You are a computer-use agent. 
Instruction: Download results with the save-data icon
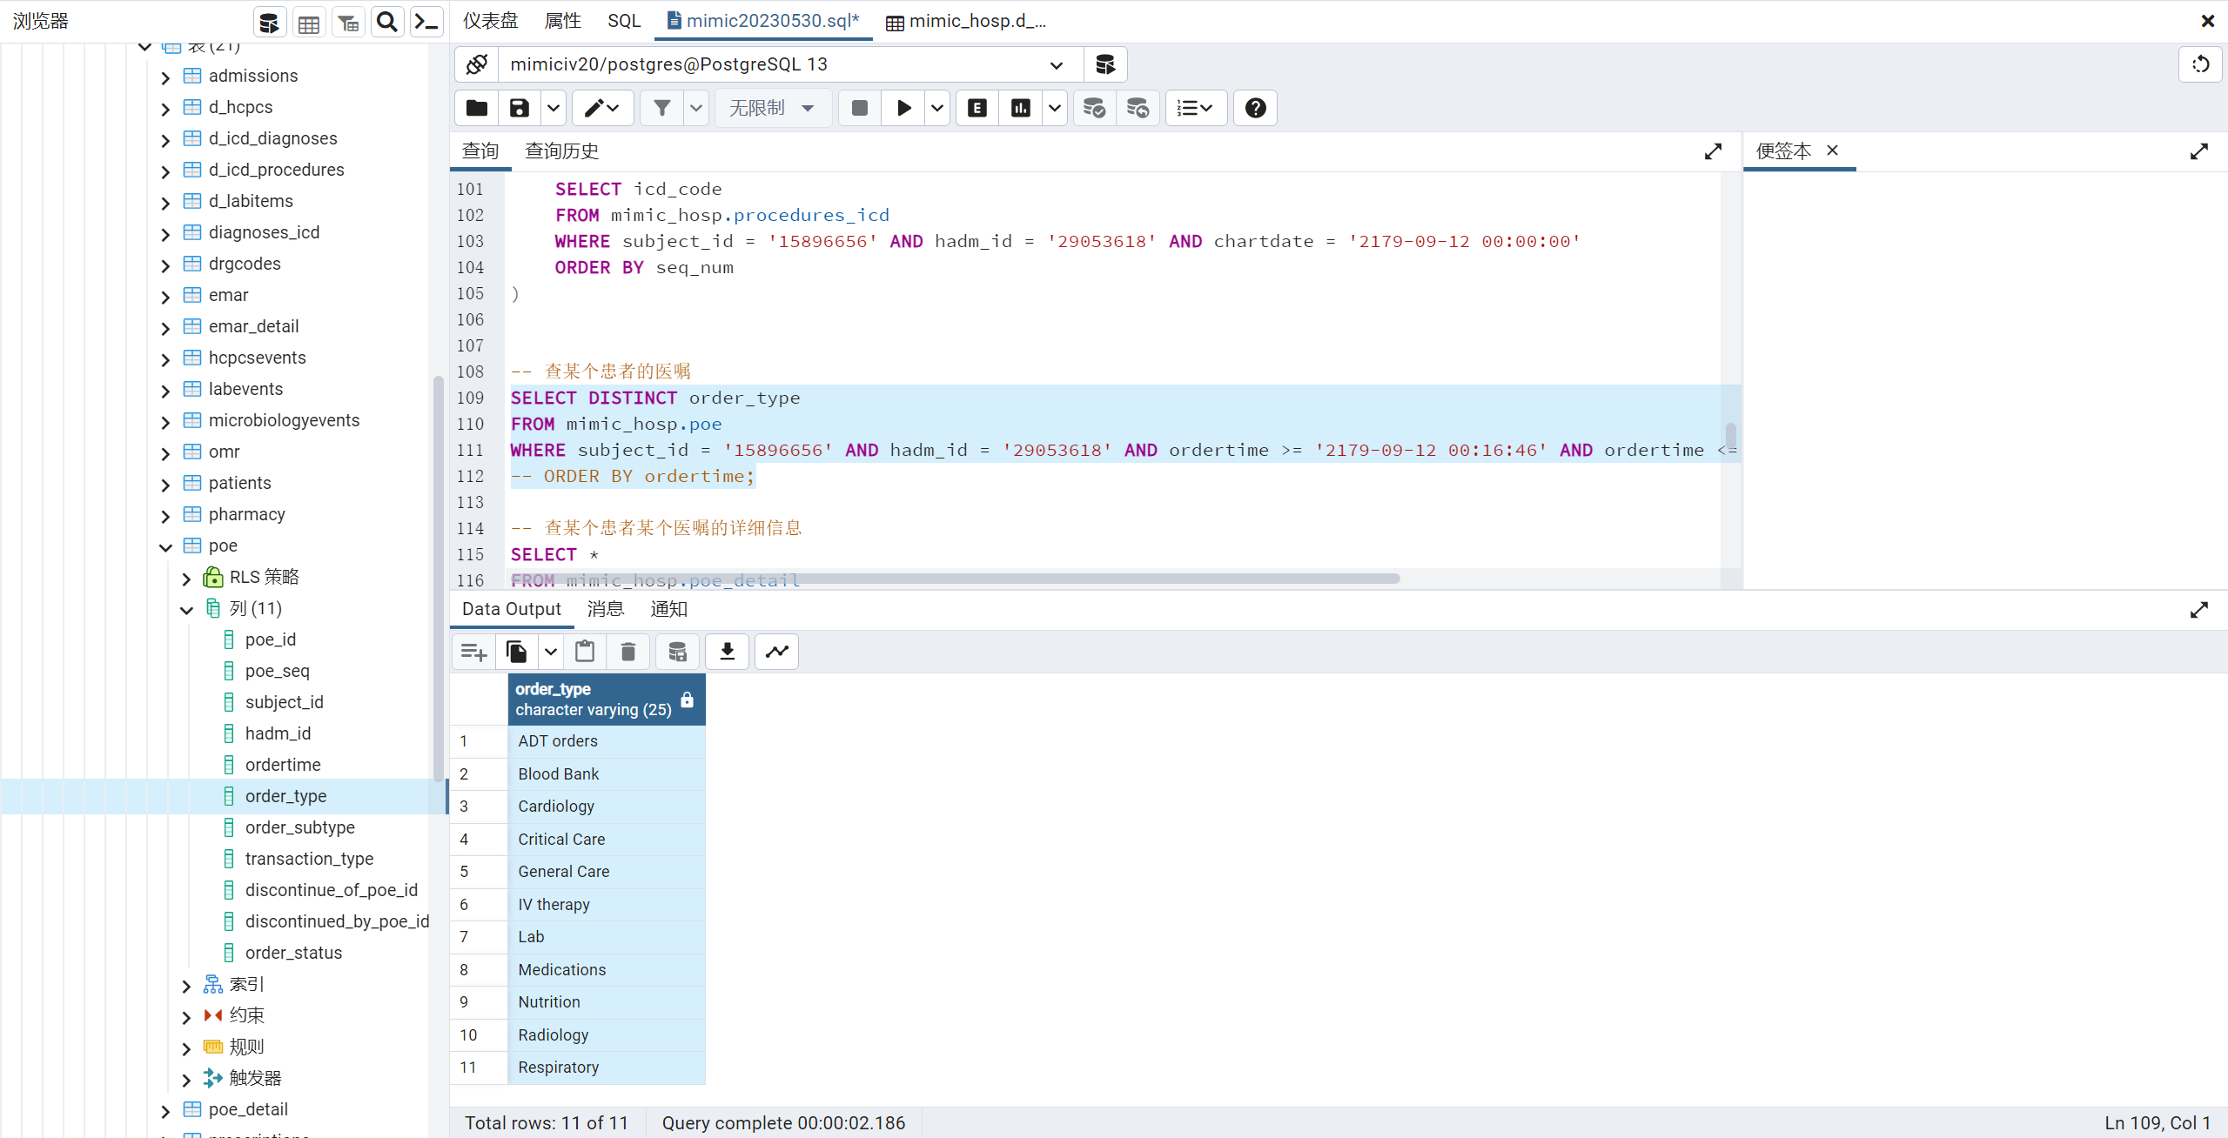point(727,652)
